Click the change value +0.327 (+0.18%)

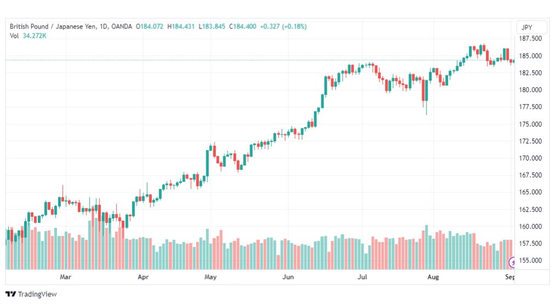[x=283, y=26]
